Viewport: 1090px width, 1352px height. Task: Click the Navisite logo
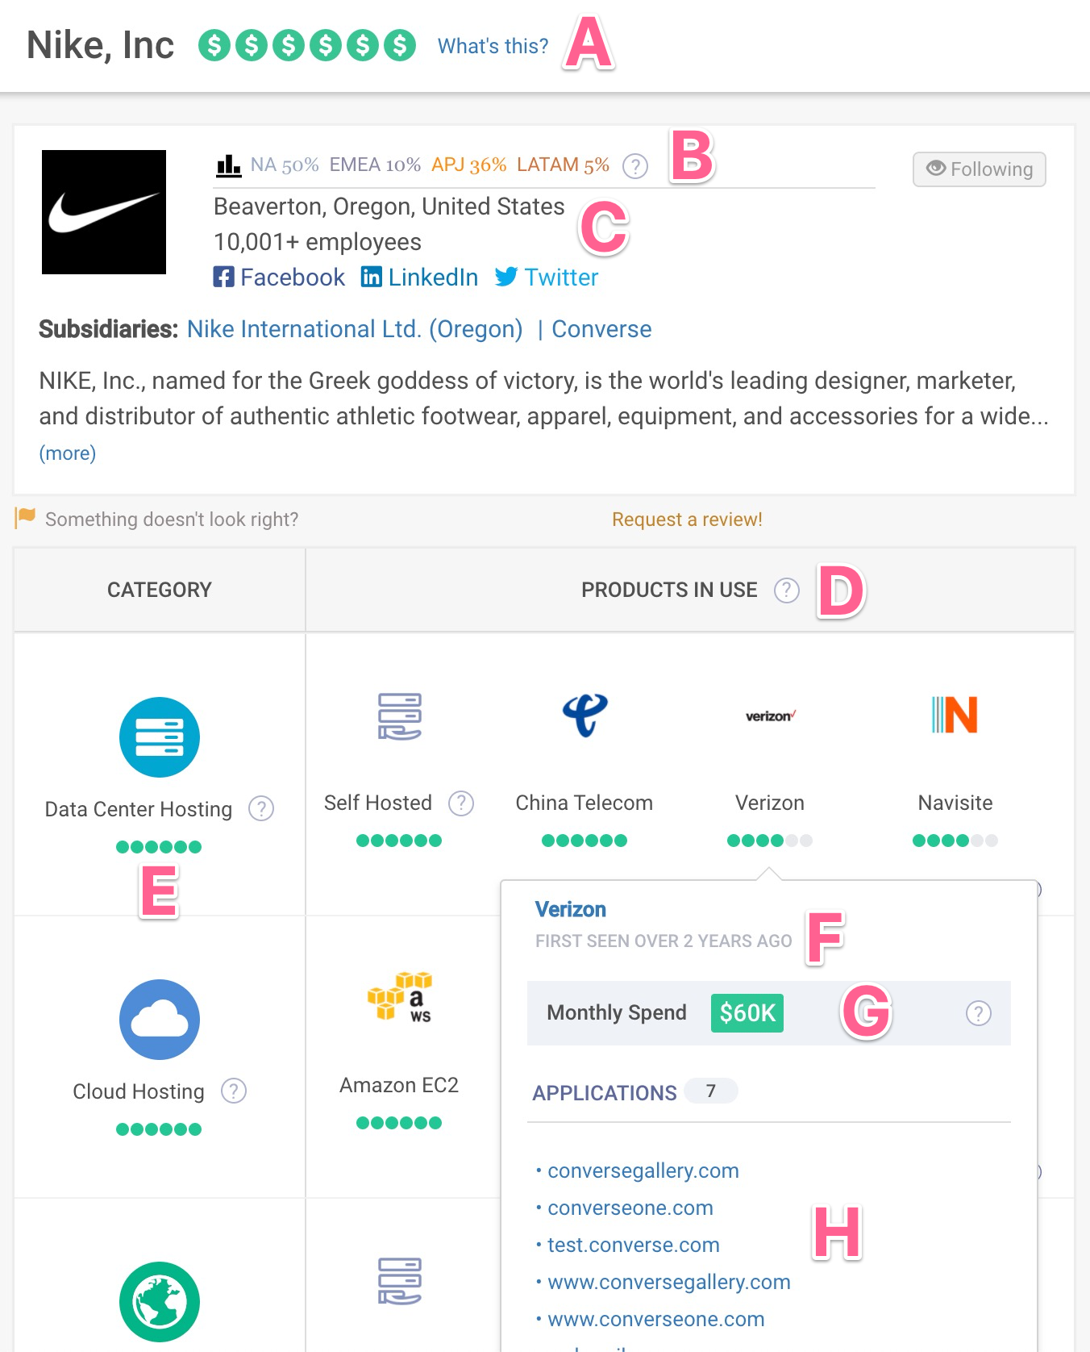[x=955, y=712]
